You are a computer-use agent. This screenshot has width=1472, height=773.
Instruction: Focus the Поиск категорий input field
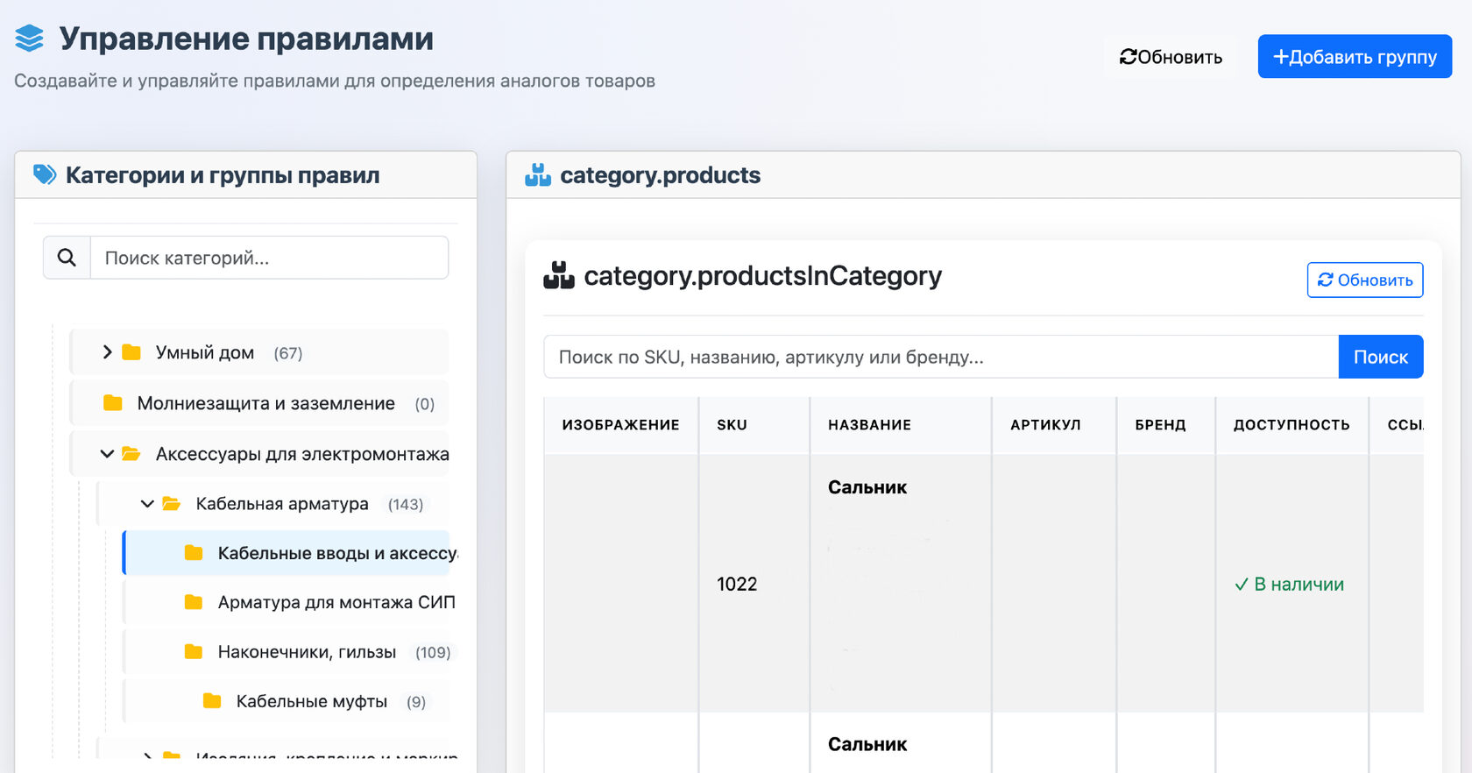[x=269, y=258]
